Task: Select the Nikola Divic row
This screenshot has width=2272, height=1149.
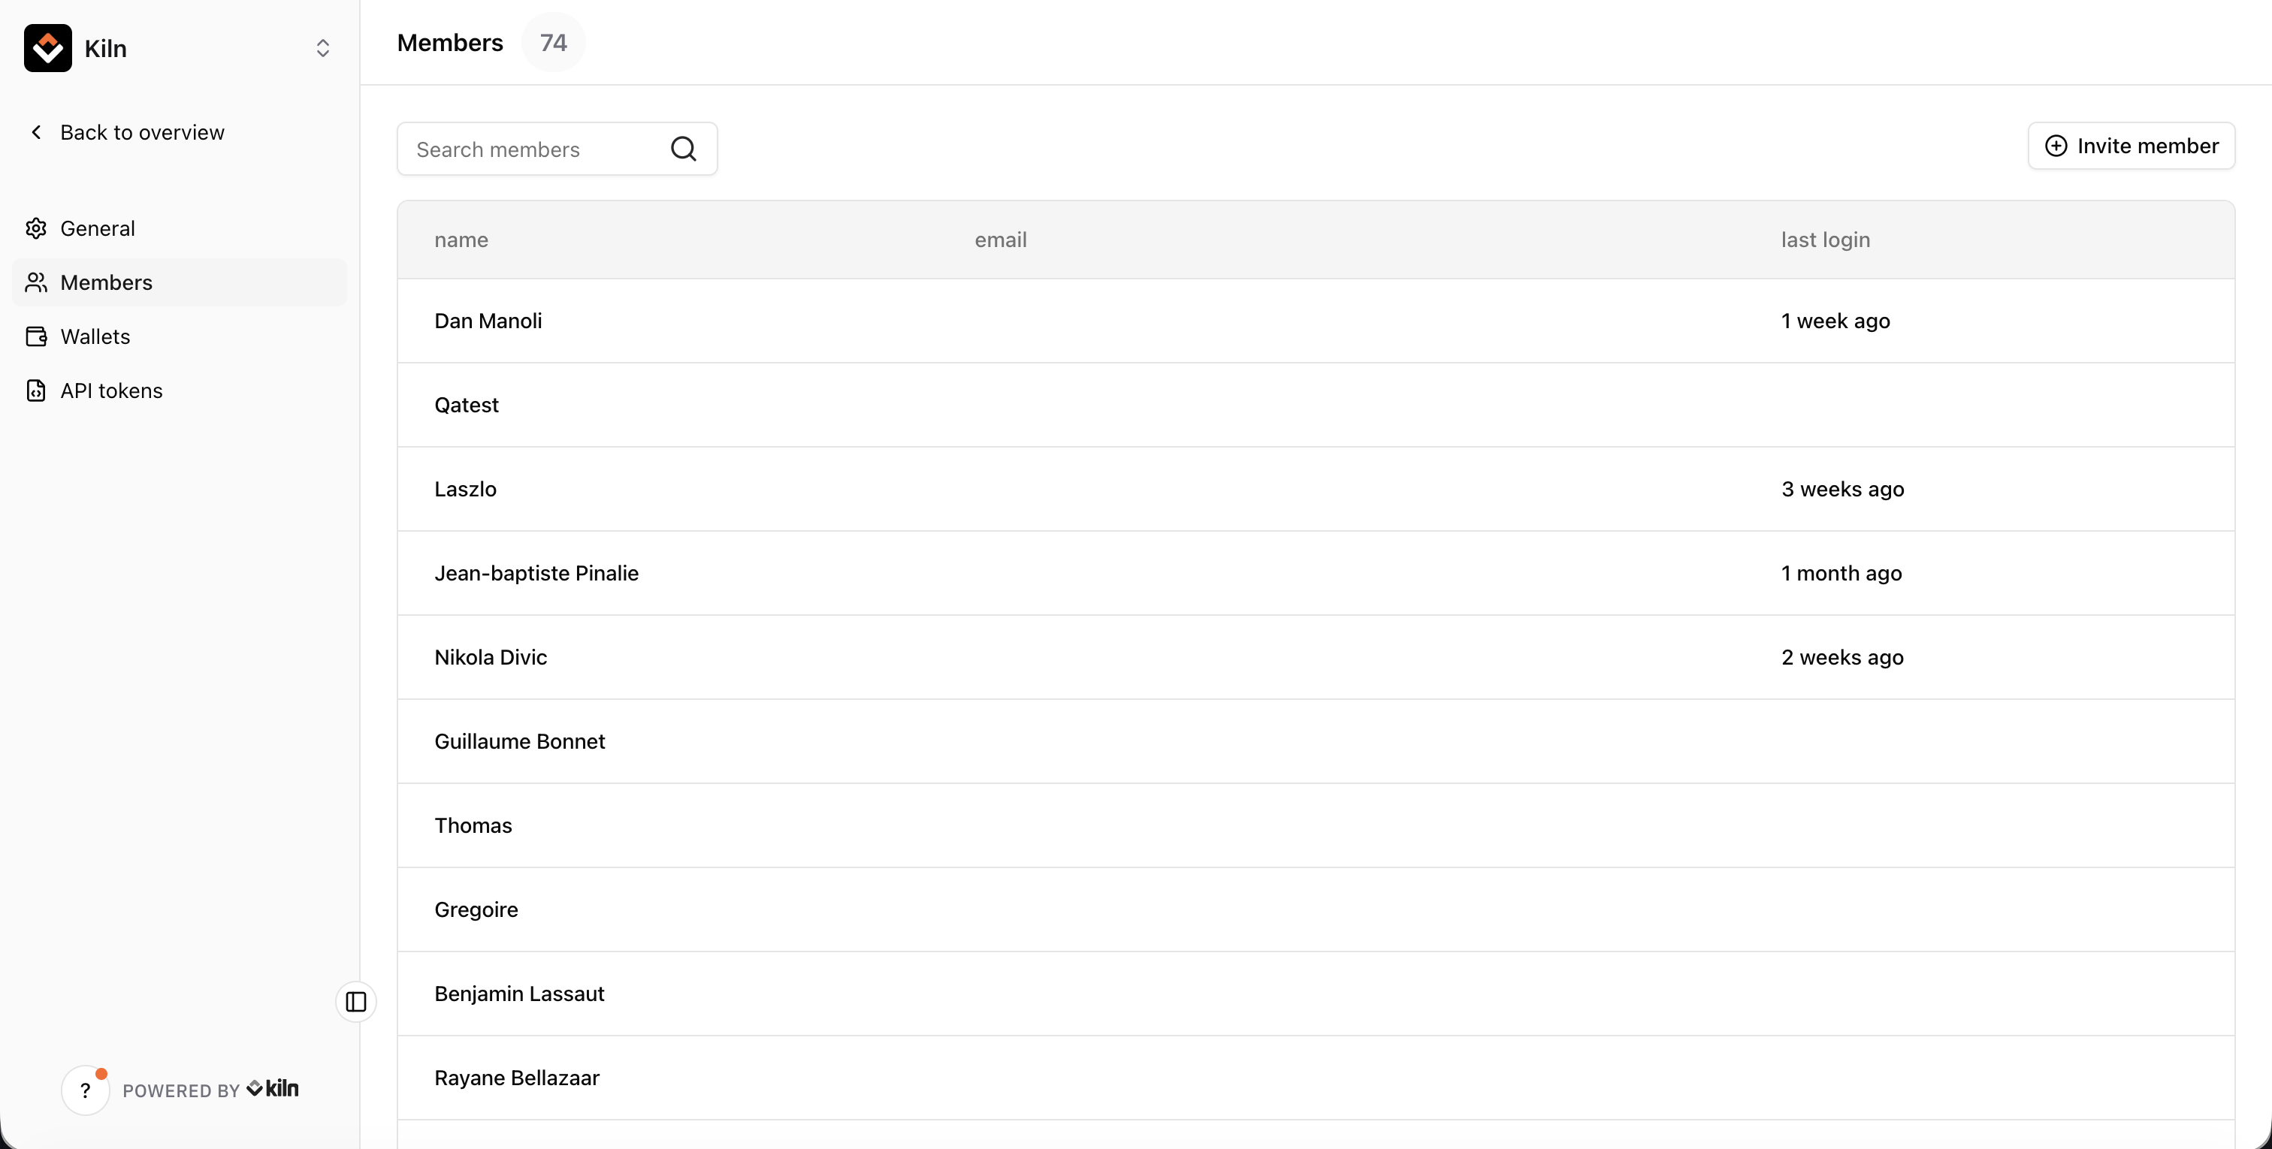Action: [x=491, y=657]
